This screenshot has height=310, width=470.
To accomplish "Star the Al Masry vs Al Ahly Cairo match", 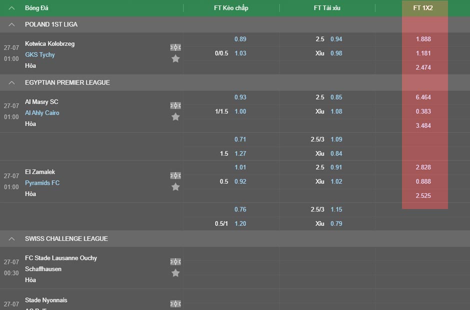I will pyautogui.click(x=175, y=117).
